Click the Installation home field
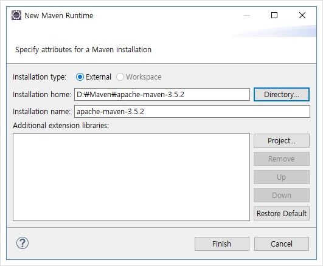Screen dimensions: 323x266 162,95
